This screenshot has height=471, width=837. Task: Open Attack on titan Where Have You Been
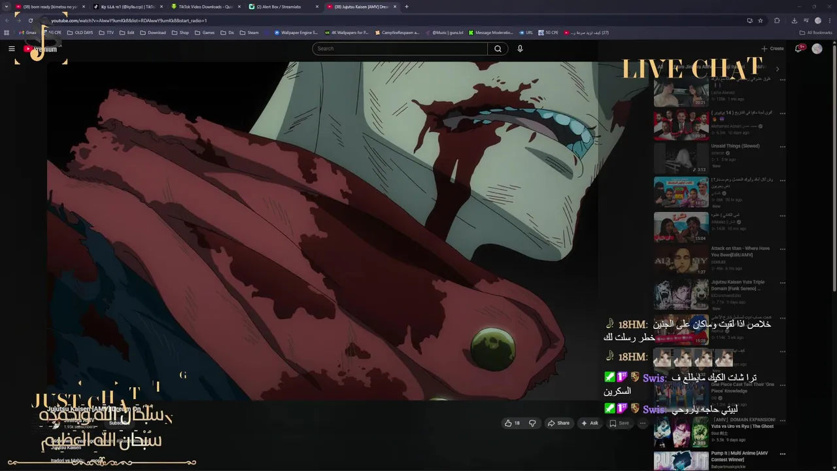pyautogui.click(x=740, y=251)
